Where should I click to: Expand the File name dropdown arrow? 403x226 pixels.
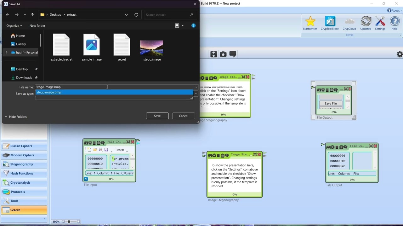(x=196, y=87)
